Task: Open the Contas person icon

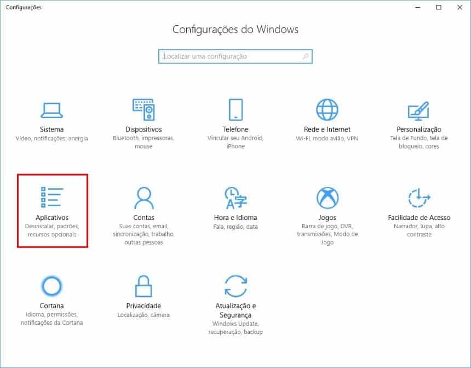Action: [x=143, y=197]
